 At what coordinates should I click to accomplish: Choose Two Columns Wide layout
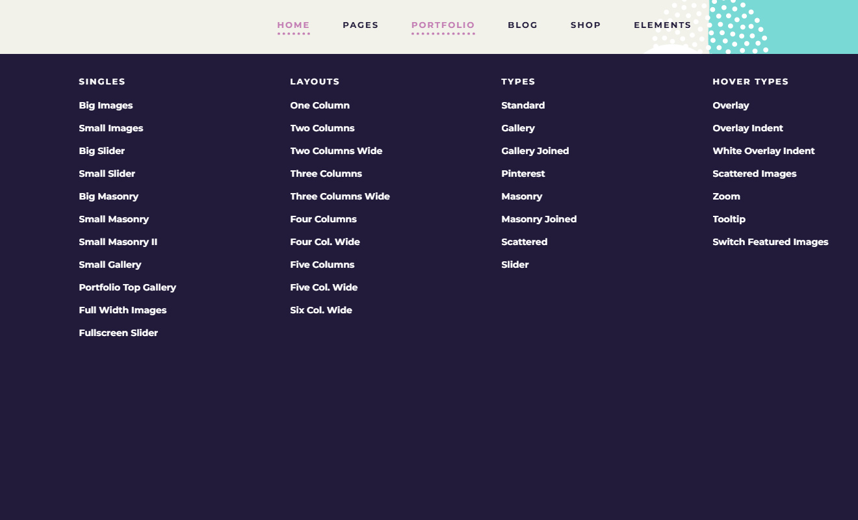tap(336, 151)
